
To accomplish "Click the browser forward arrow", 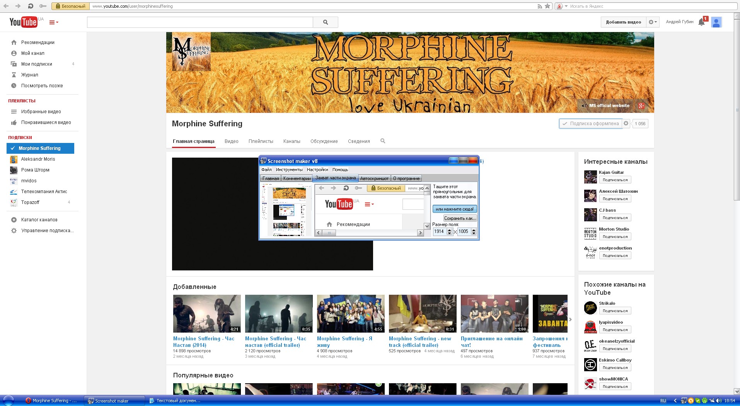I will point(18,6).
